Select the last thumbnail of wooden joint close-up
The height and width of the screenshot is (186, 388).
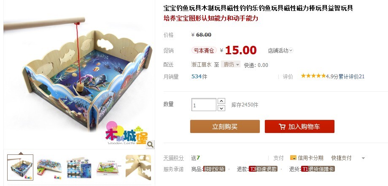pyautogui.click(x=138, y=167)
